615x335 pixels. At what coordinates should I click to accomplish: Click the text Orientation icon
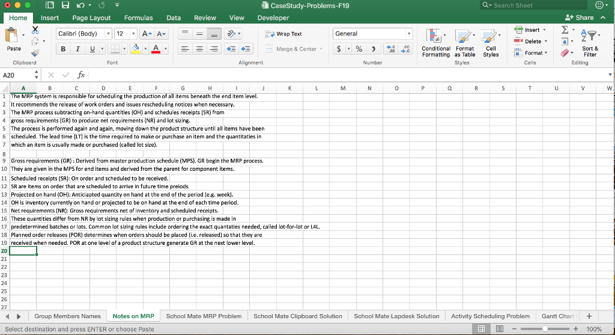(231, 34)
